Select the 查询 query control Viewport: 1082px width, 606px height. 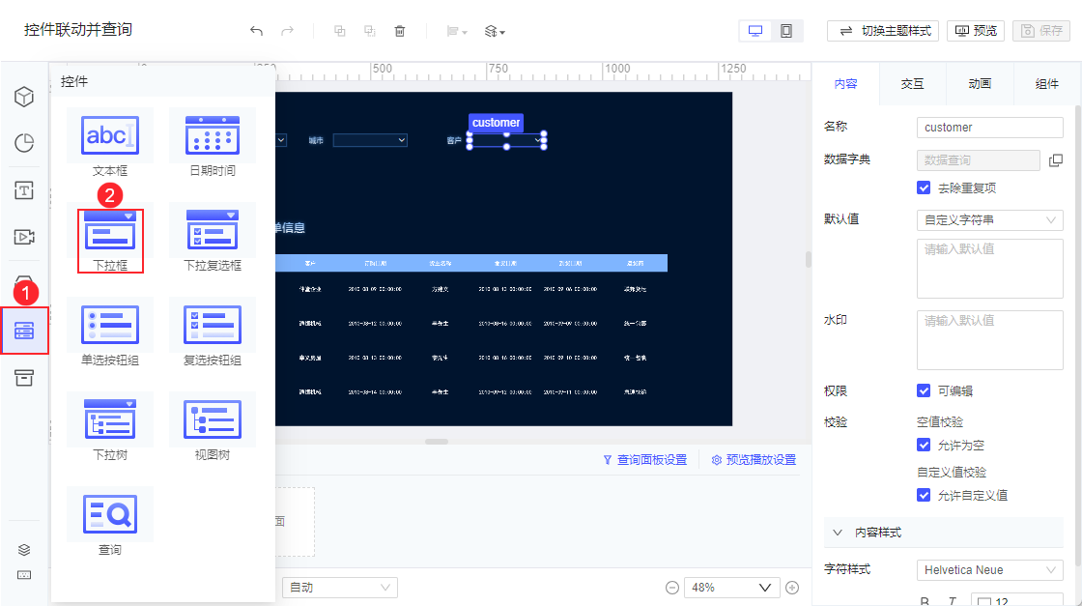(110, 523)
